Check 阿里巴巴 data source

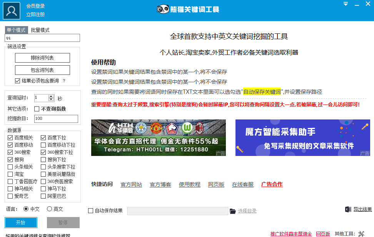point(43,196)
